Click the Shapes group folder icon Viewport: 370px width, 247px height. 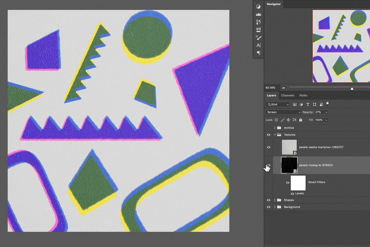(x=279, y=200)
